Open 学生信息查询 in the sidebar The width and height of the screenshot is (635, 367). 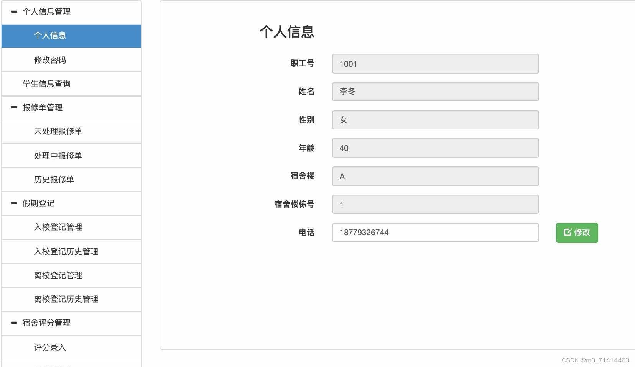(x=71, y=84)
